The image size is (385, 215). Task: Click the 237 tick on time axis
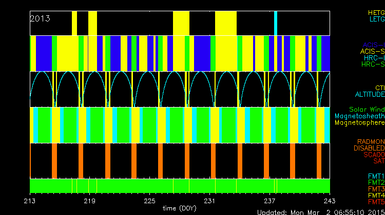point(270,200)
